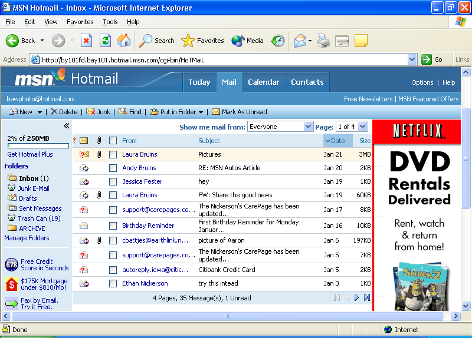Click the Mark As Unread button

pyautogui.click(x=239, y=112)
